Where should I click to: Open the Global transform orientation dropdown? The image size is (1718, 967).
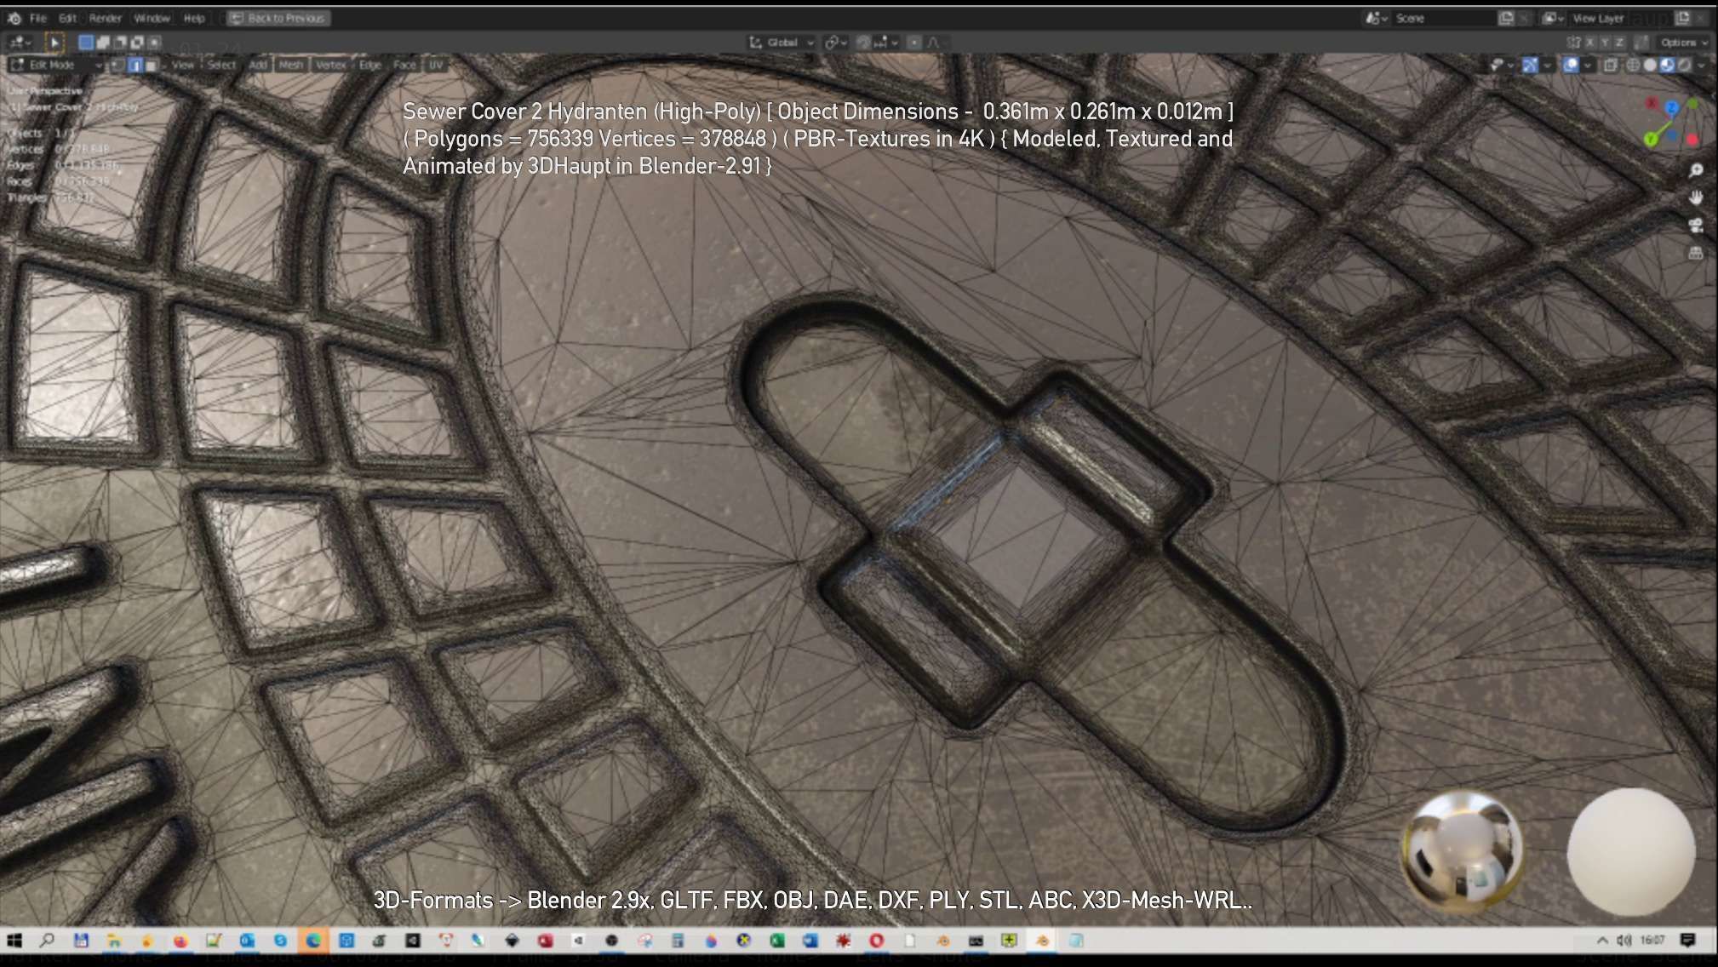(782, 42)
